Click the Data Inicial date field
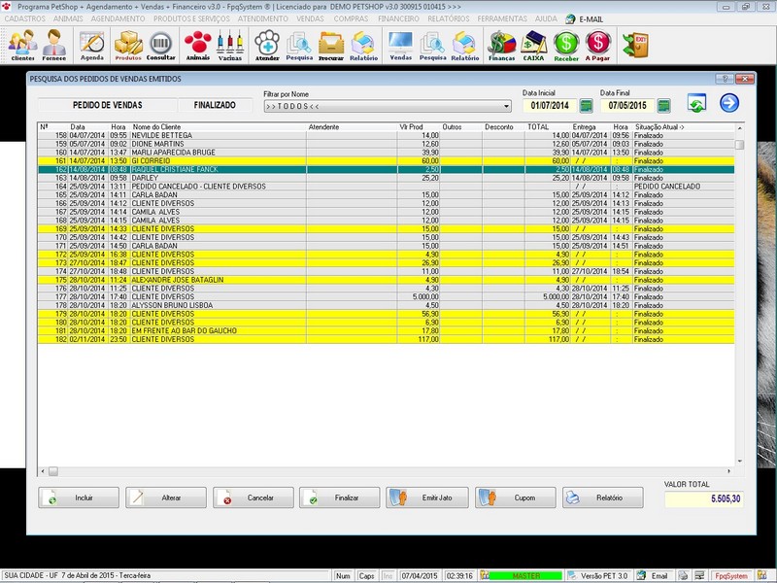Image resolution: width=777 pixels, height=583 pixels. [549, 106]
